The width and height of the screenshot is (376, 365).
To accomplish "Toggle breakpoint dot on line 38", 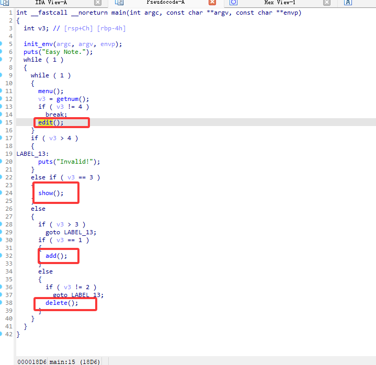I will [x=1, y=302].
